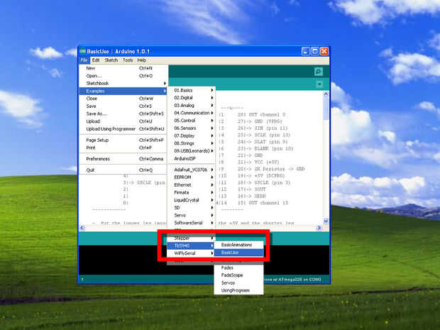
Task: Choose Open... from the File menu
Action: coord(123,76)
